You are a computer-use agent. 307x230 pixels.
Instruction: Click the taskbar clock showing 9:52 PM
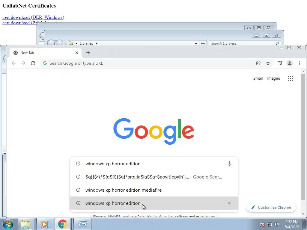point(292,224)
